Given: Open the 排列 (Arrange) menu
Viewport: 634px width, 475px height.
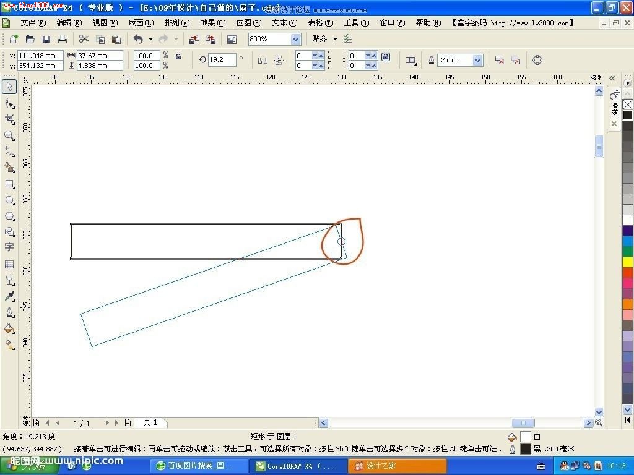Looking at the screenshot, I should (176, 23).
